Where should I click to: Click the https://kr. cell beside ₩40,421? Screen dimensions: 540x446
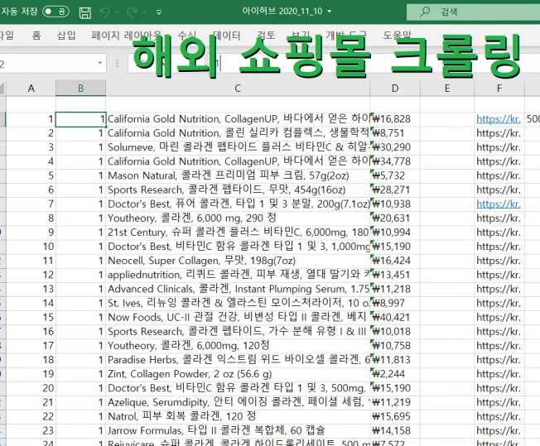click(x=499, y=317)
